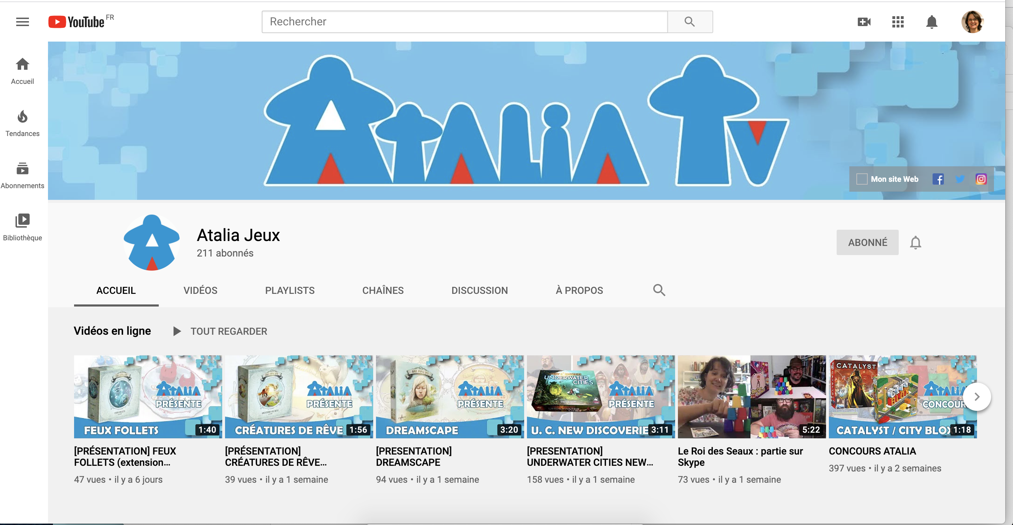Switch to the Playlists tab
Image resolution: width=1013 pixels, height=525 pixels.
coord(290,290)
